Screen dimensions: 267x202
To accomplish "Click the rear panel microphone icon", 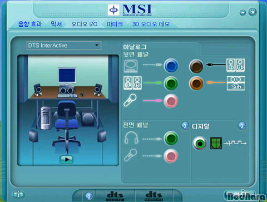I will click(130, 100).
